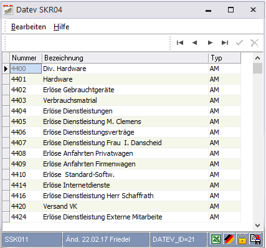Open the Hilfe menu
The width and height of the screenshot is (266, 248).
pyautogui.click(x=61, y=27)
